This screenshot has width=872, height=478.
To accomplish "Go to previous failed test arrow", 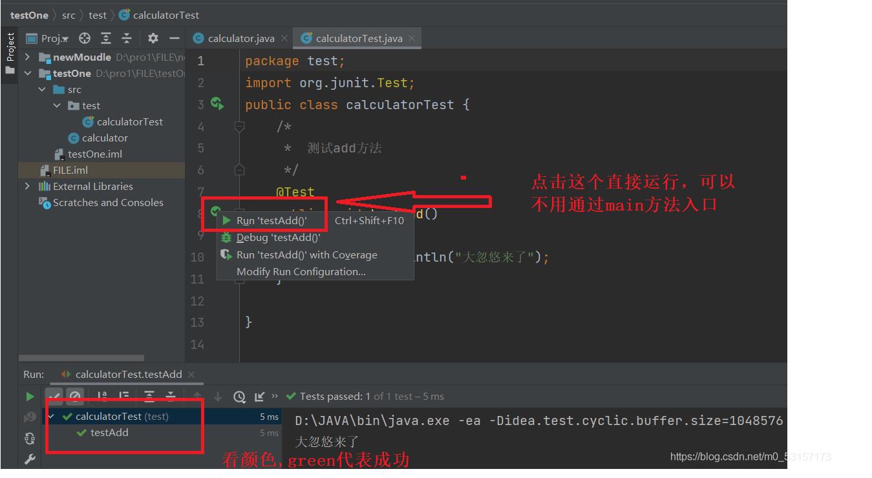I will (197, 396).
